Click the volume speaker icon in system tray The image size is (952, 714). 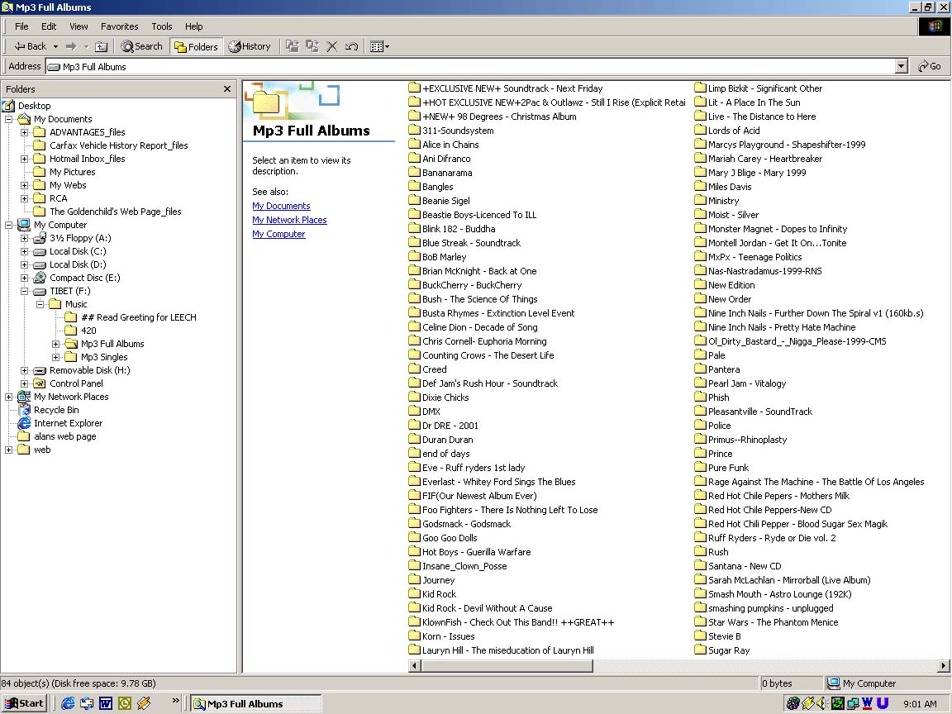823,703
